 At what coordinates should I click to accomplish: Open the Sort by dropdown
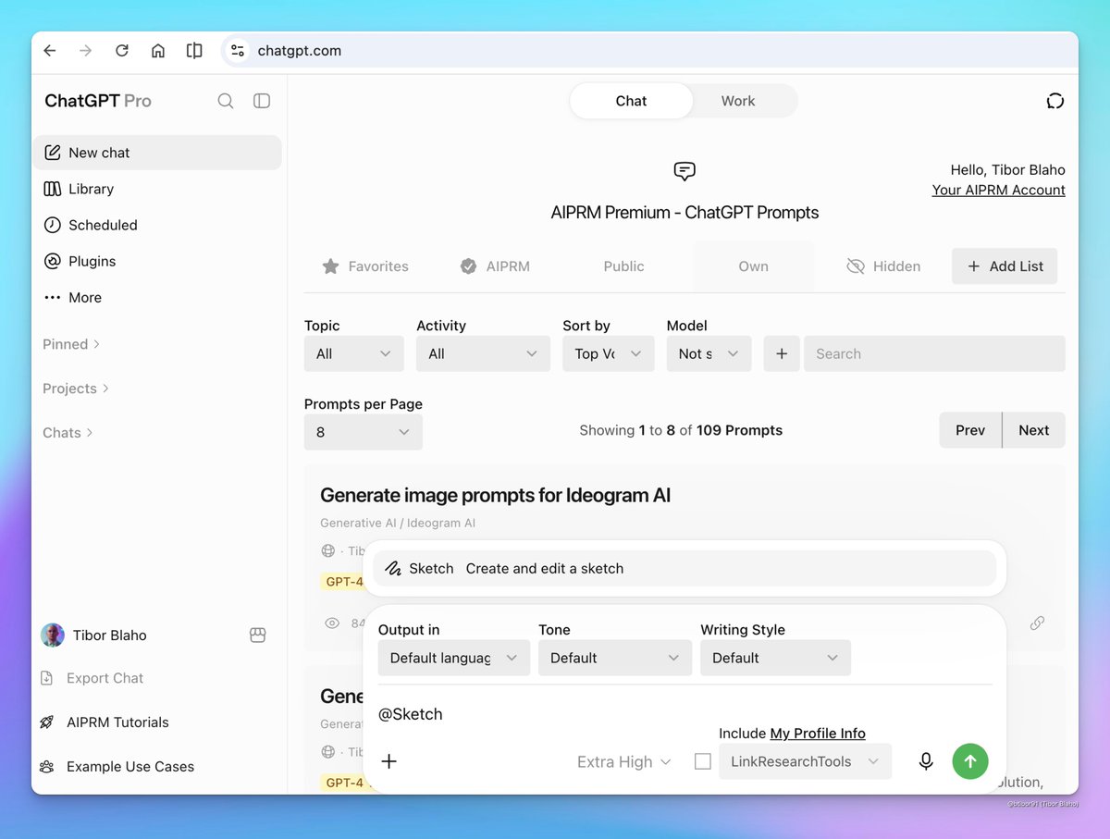pyautogui.click(x=609, y=353)
